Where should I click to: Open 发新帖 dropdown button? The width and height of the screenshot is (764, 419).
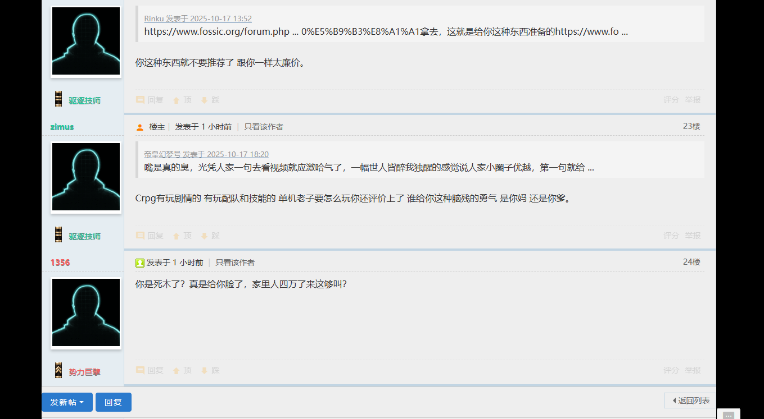(67, 402)
